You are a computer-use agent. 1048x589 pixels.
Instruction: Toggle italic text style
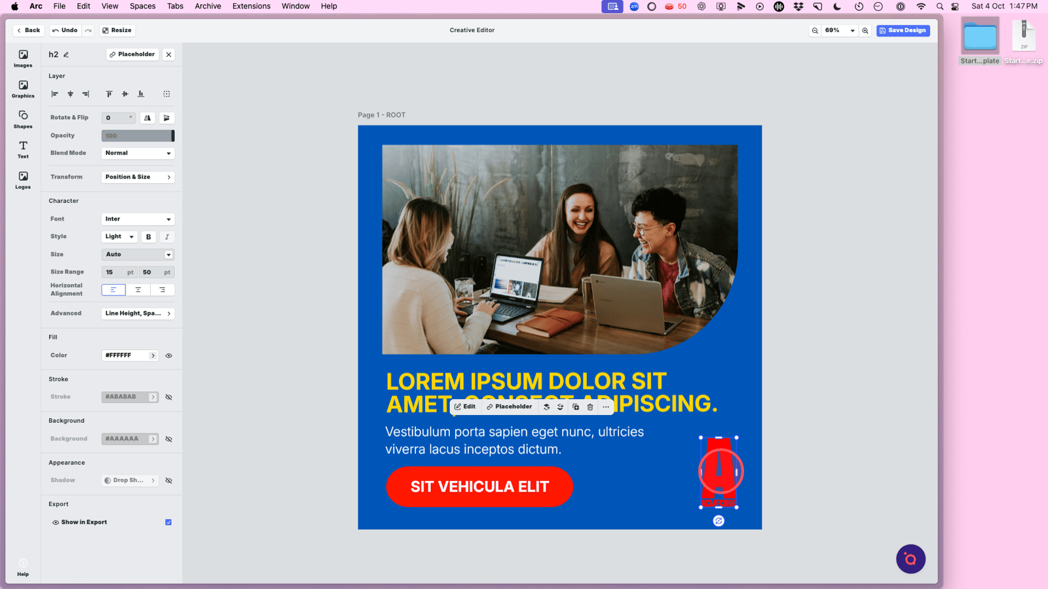[x=167, y=237]
